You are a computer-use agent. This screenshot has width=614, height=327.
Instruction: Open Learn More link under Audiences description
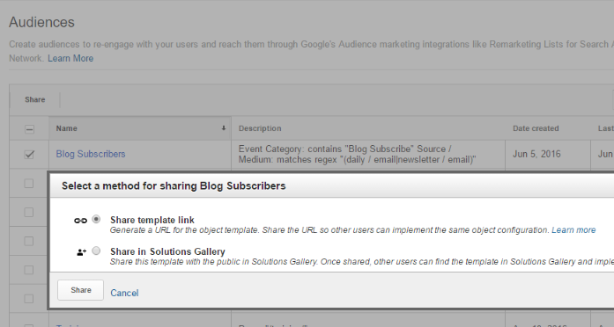pyautogui.click(x=70, y=59)
